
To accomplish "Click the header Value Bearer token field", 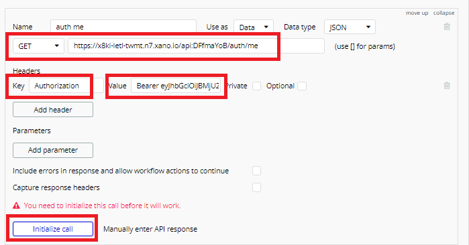I will [176, 86].
